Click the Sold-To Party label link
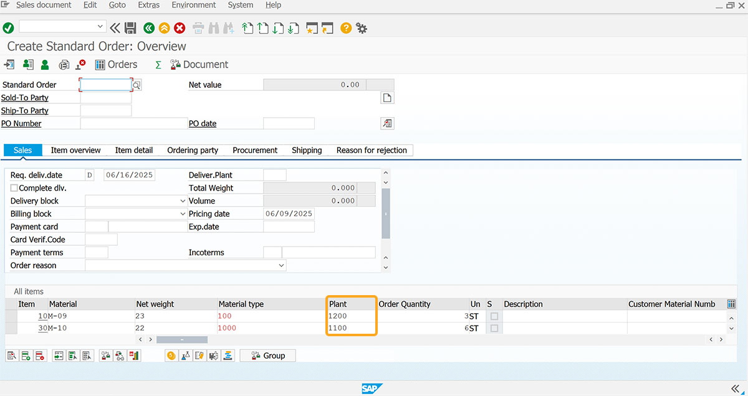The height and width of the screenshot is (396, 748). 25,98
